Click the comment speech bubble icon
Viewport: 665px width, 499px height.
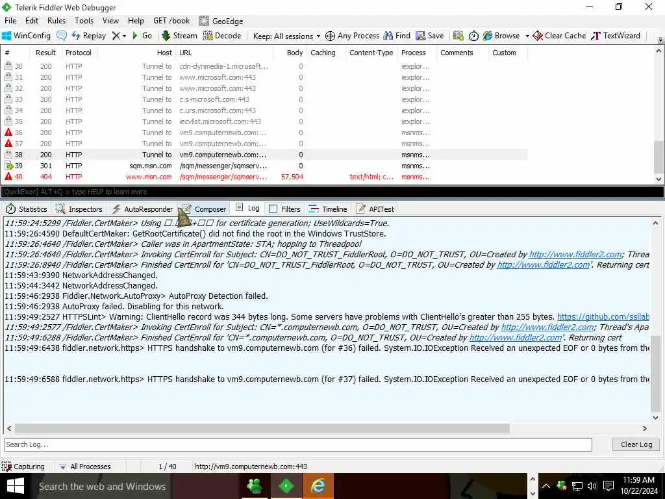(x=62, y=36)
